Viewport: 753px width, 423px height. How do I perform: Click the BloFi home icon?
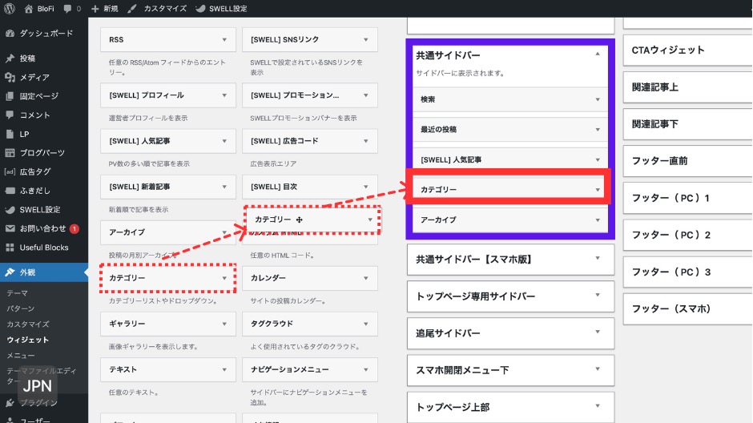[x=29, y=9]
